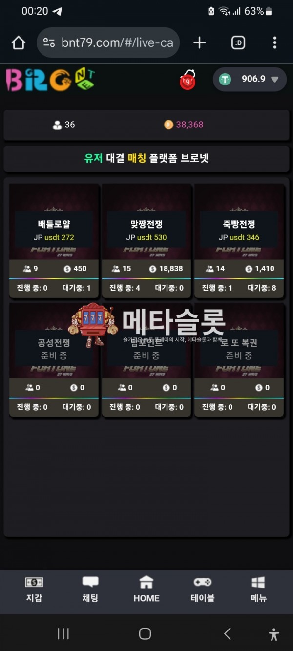
Task: Tap the green Tether coin icon
Action: click(x=225, y=79)
